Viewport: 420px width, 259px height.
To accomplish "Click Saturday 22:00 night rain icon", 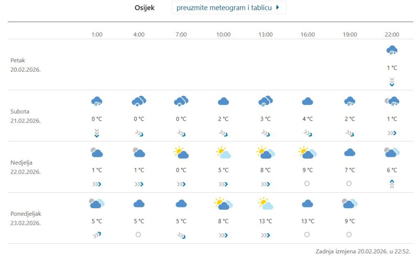I will tap(392, 101).
